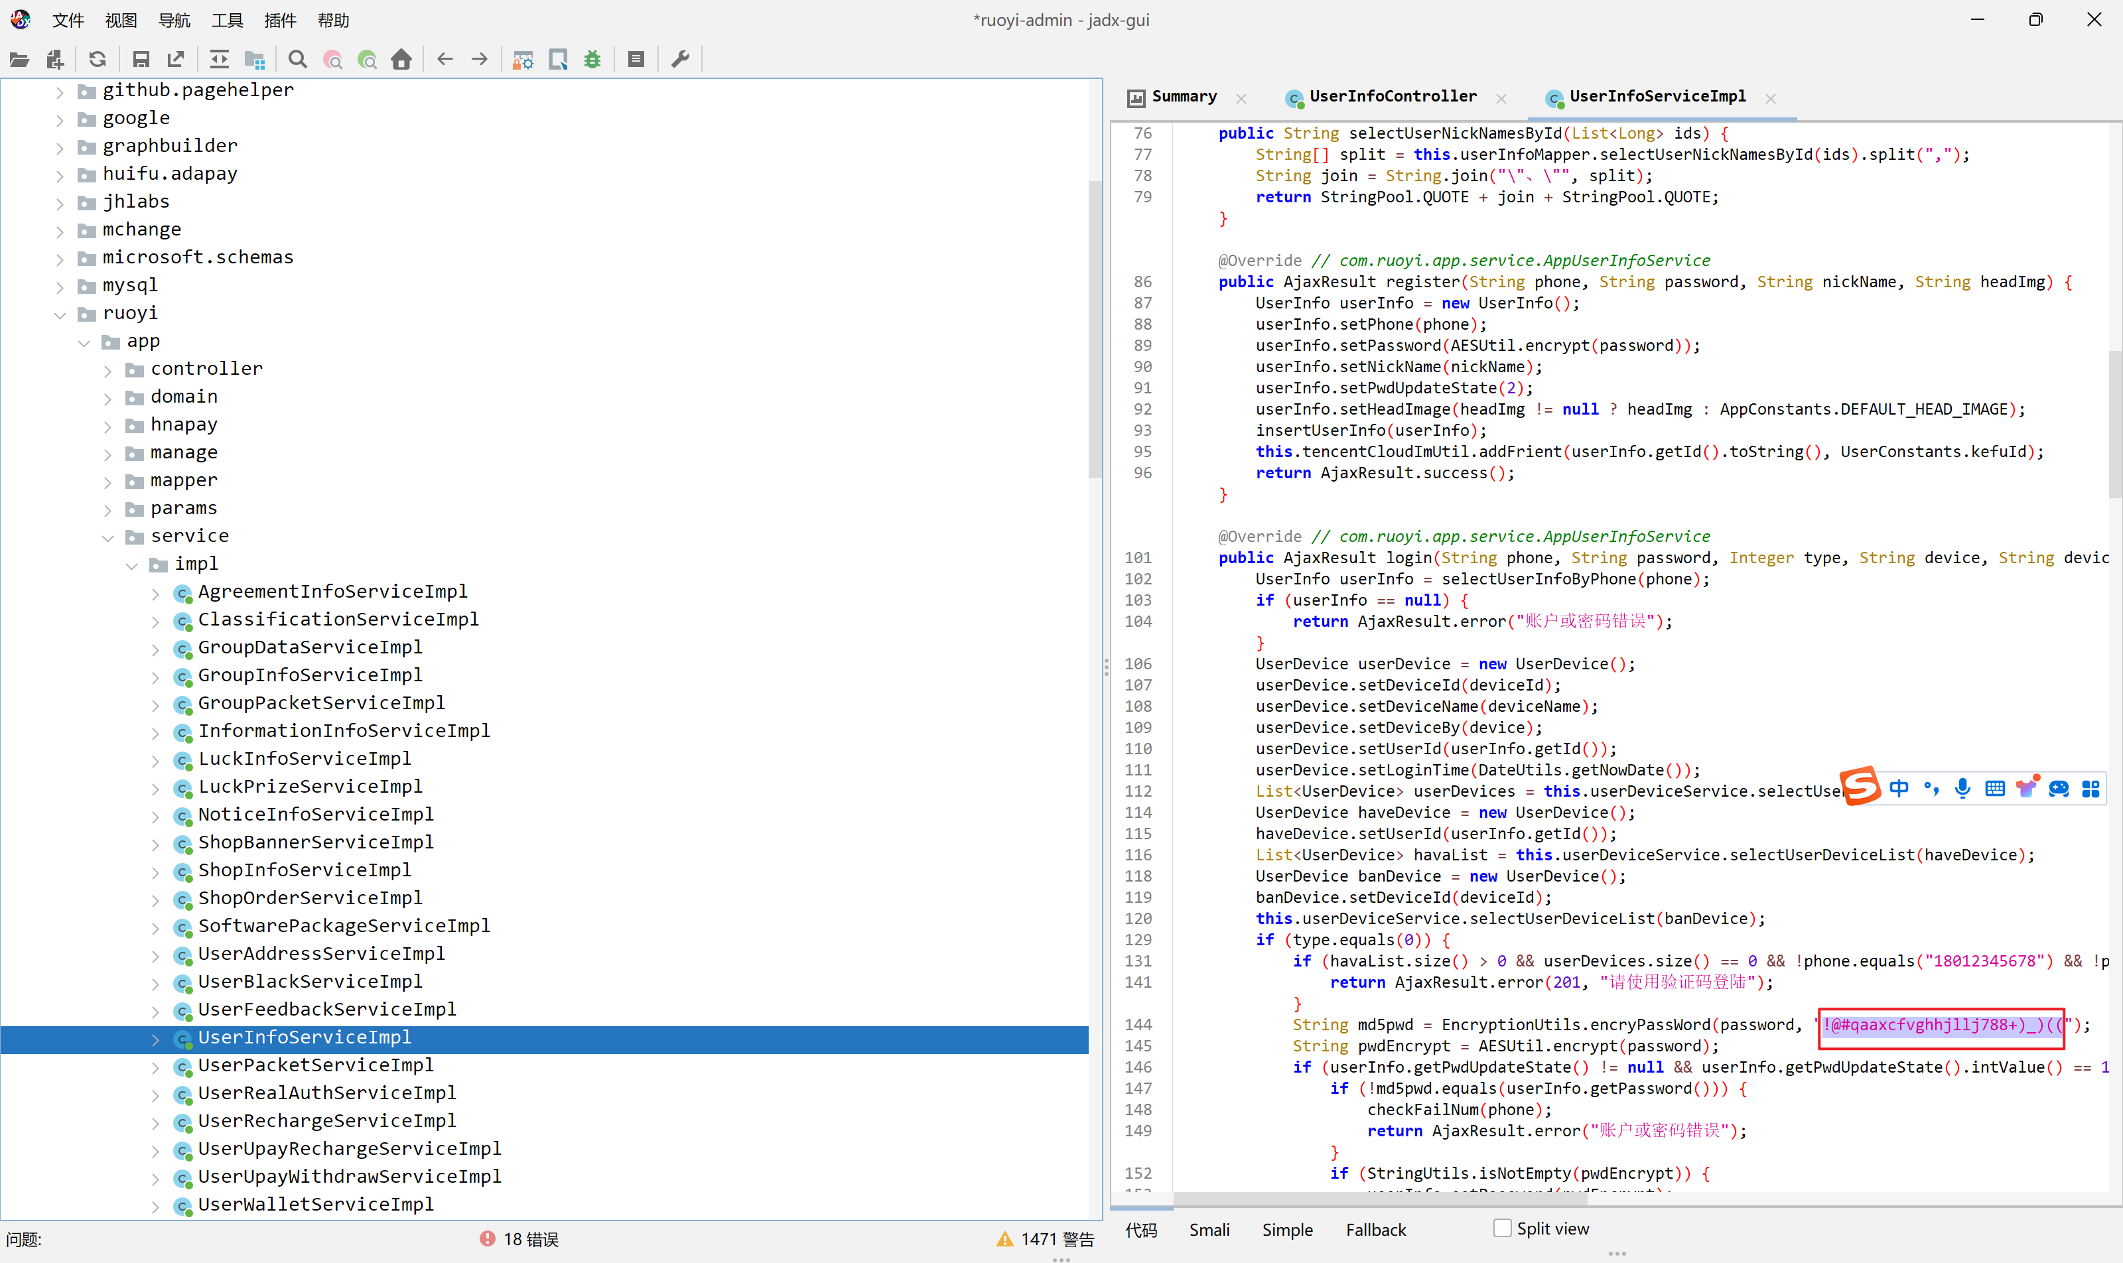Click the reload files toolbar icon
Viewport: 2123px width, 1263px height.
(98, 60)
